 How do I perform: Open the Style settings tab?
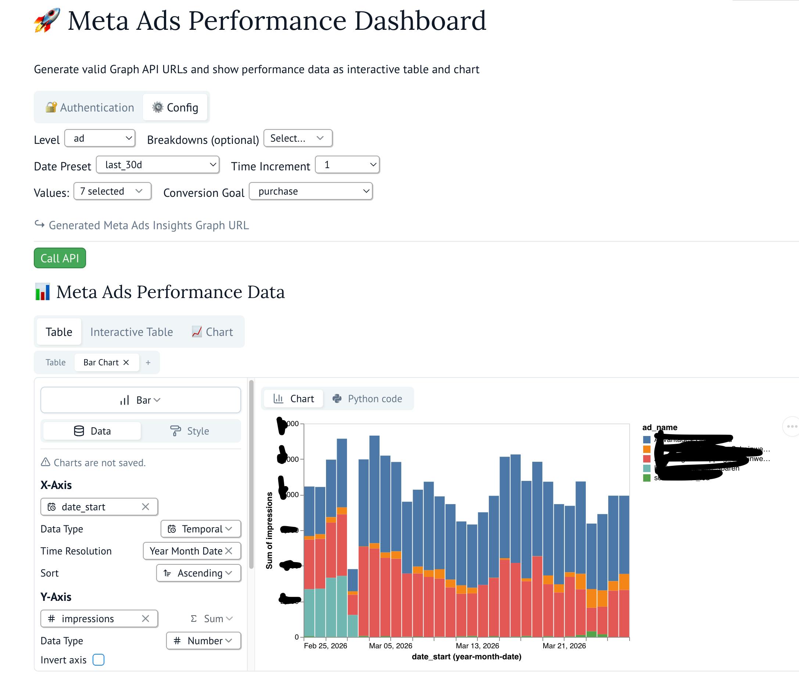(x=190, y=431)
